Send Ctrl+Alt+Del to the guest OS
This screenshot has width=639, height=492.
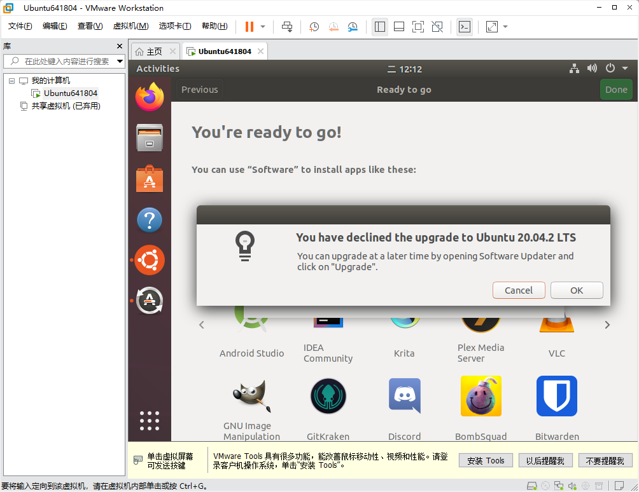coord(288,27)
